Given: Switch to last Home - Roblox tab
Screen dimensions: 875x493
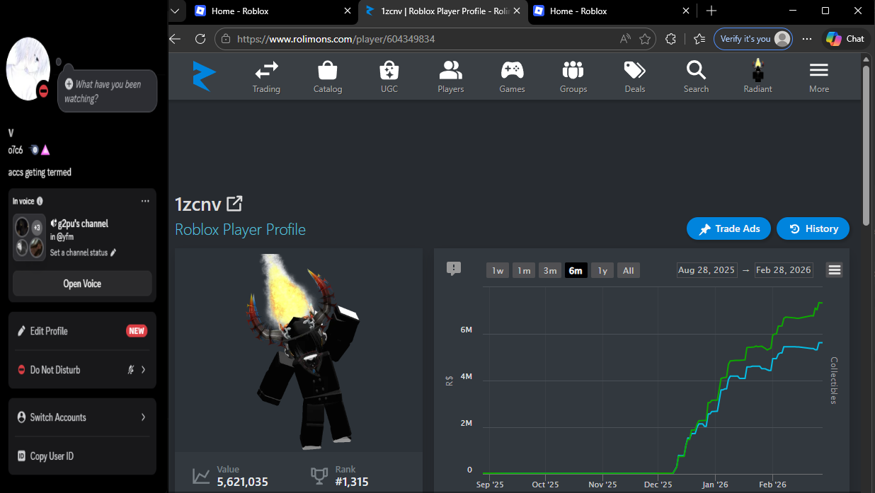Looking at the screenshot, I should (612, 11).
